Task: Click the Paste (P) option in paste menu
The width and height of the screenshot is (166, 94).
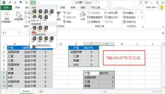Action: pos(34,12)
